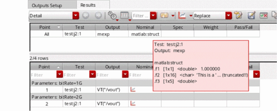Viewport: 277px width, 111px height.
Task: Click the Pass/Fail column header
Action: pyautogui.click(x=243, y=28)
